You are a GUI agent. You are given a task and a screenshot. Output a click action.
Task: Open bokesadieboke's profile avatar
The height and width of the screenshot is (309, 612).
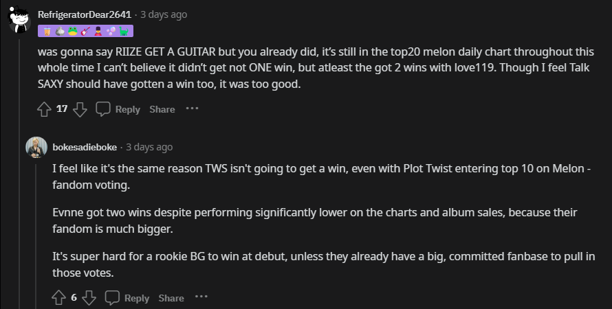click(36, 147)
